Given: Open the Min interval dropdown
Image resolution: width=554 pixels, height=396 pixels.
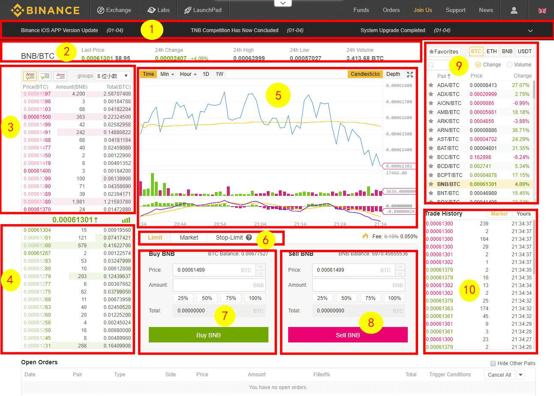Looking at the screenshot, I should [167, 74].
